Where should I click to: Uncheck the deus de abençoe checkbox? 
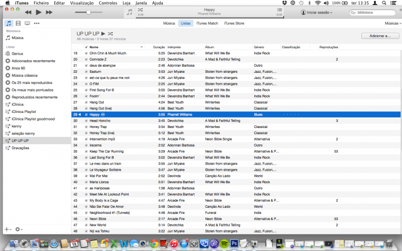point(86,66)
